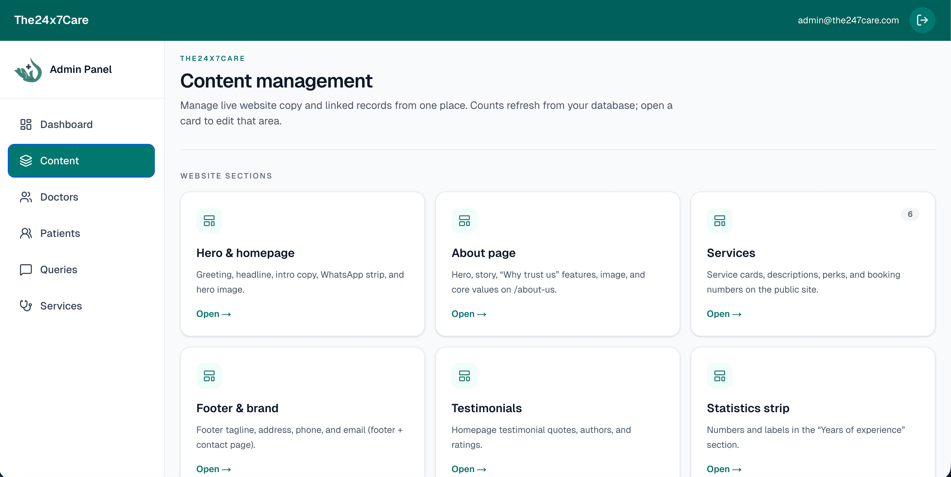Viewport: 951px width, 477px height.
Task: Open the About page section link
Action: coord(468,314)
